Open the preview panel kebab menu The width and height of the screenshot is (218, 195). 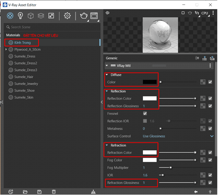(213, 13)
